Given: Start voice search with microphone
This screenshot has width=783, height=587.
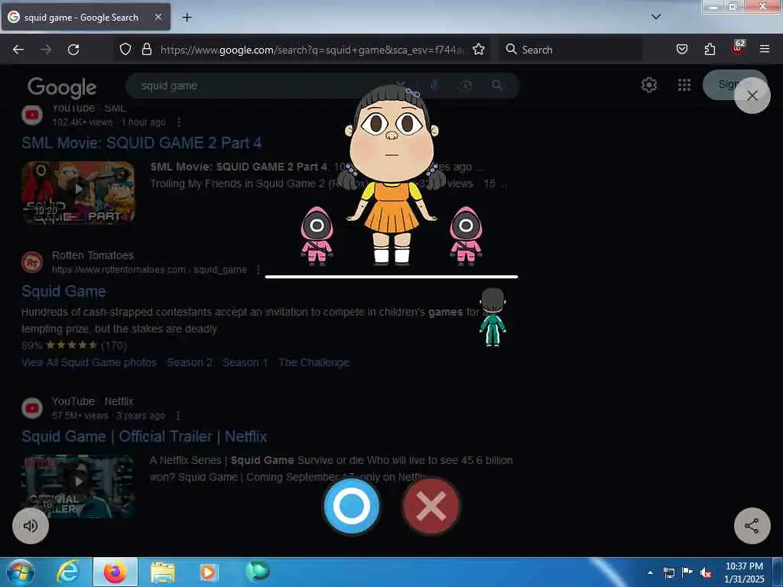Looking at the screenshot, I should pos(434,86).
